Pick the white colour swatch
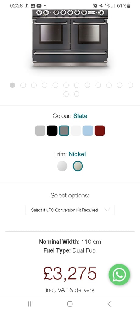This screenshot has height=312, width=140. click(x=76, y=130)
